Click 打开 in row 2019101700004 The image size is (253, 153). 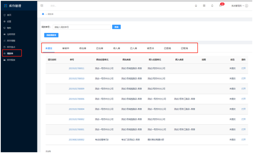pyautogui.click(x=243, y=109)
